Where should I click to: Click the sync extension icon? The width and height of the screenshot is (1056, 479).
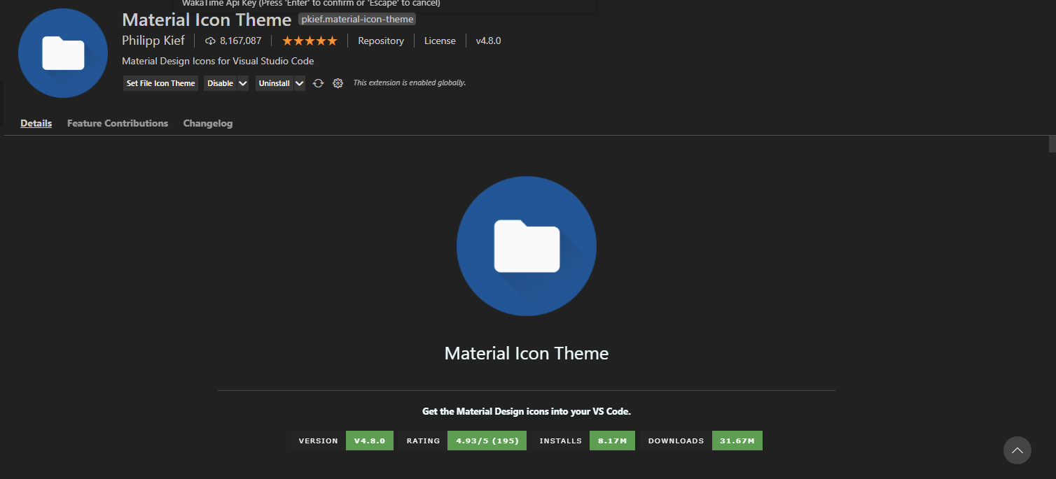(318, 83)
